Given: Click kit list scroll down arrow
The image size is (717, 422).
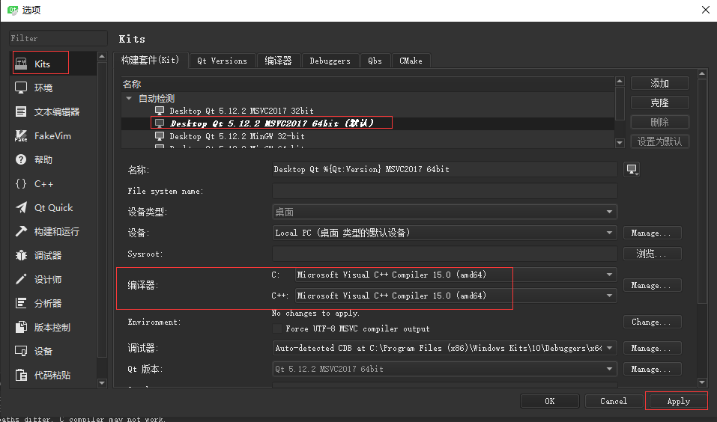Looking at the screenshot, I should pos(620,143).
